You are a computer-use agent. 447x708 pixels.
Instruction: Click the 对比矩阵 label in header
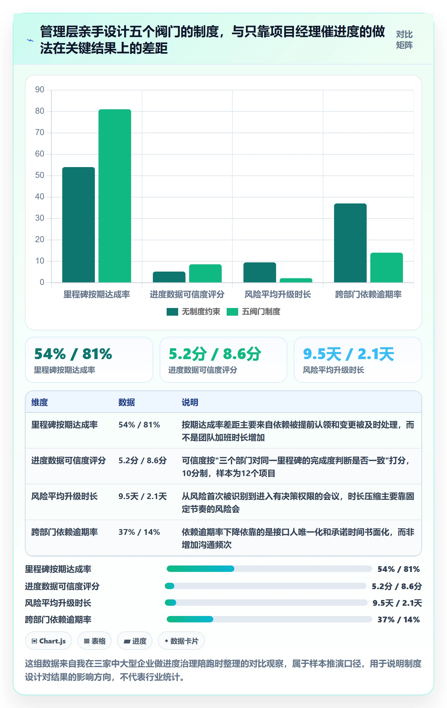click(x=404, y=40)
